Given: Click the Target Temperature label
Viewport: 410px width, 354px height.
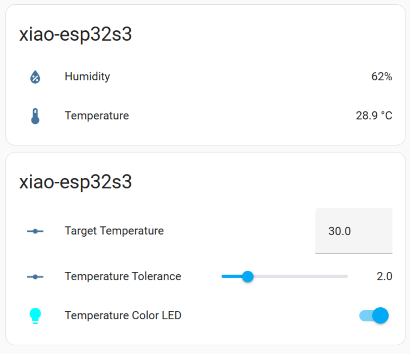Looking at the screenshot, I should click(x=114, y=231).
